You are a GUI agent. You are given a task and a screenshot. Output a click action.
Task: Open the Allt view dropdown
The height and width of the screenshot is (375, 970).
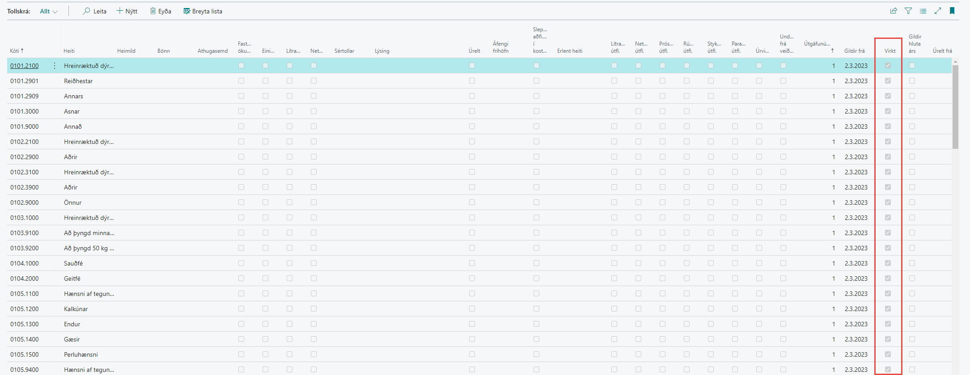point(49,12)
